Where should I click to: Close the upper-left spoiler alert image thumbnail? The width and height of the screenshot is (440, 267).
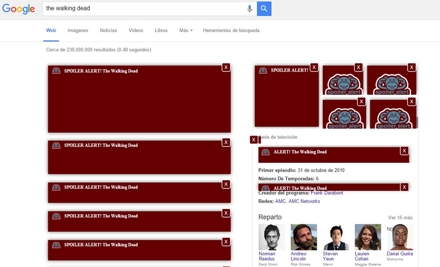click(x=359, y=67)
